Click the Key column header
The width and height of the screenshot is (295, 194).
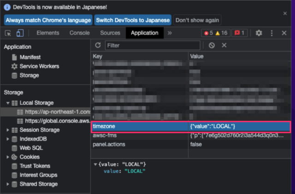pos(139,56)
